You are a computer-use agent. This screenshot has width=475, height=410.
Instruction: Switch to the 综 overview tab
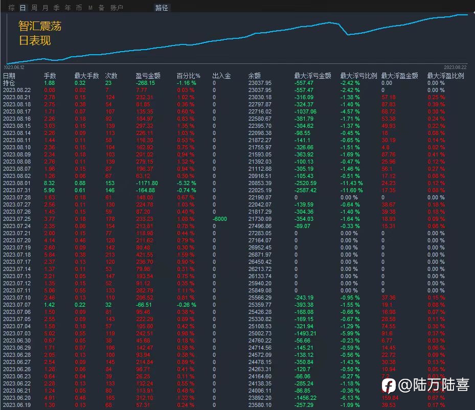click(12, 8)
